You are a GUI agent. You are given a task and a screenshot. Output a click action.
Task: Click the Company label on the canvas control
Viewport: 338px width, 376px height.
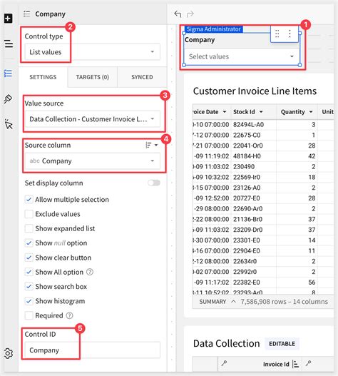tap(200, 40)
